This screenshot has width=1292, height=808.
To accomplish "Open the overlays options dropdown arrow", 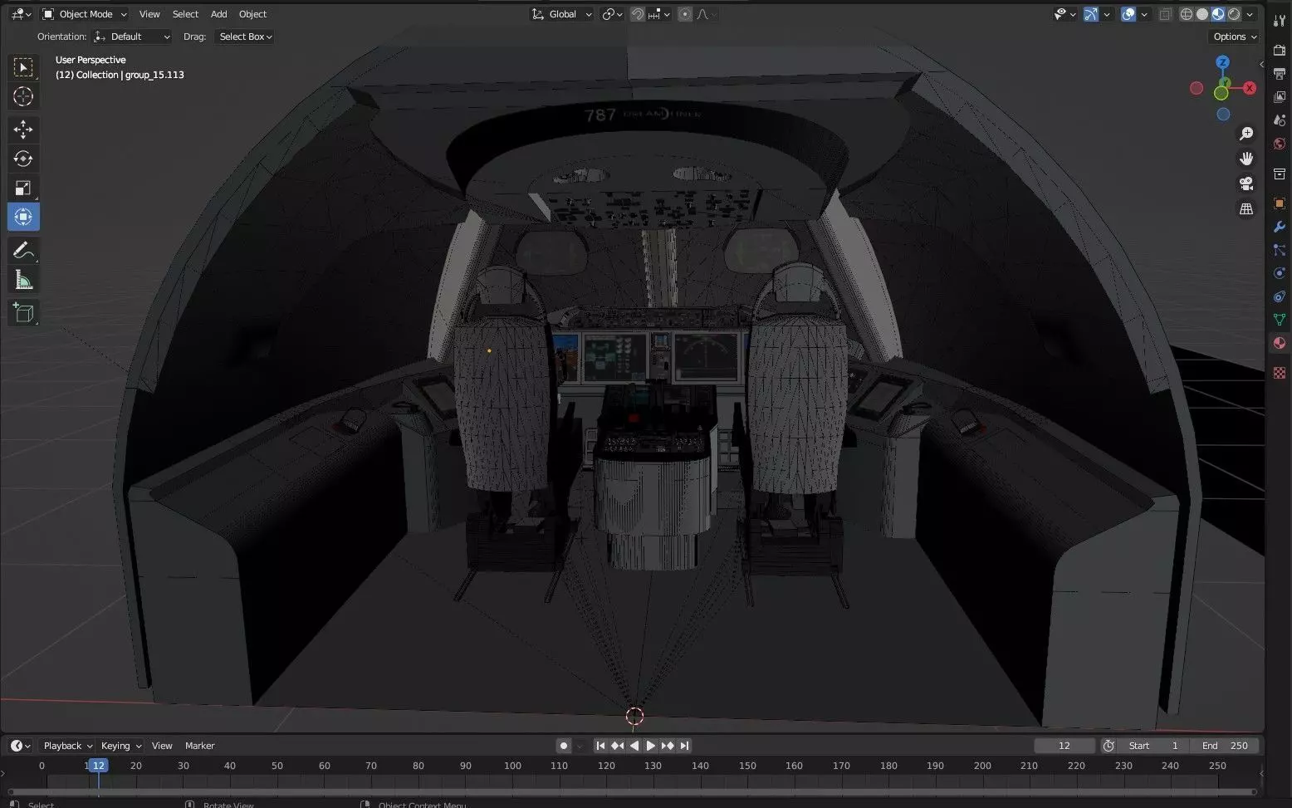I will tap(1144, 14).
